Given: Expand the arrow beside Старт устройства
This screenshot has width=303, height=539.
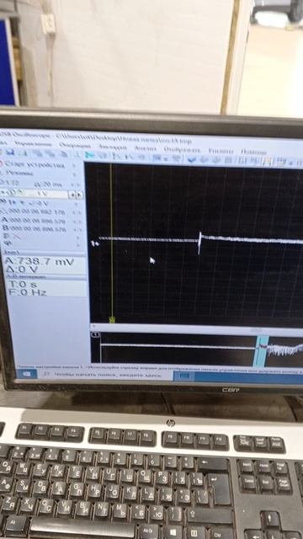Looking at the screenshot, I should (x=74, y=165).
